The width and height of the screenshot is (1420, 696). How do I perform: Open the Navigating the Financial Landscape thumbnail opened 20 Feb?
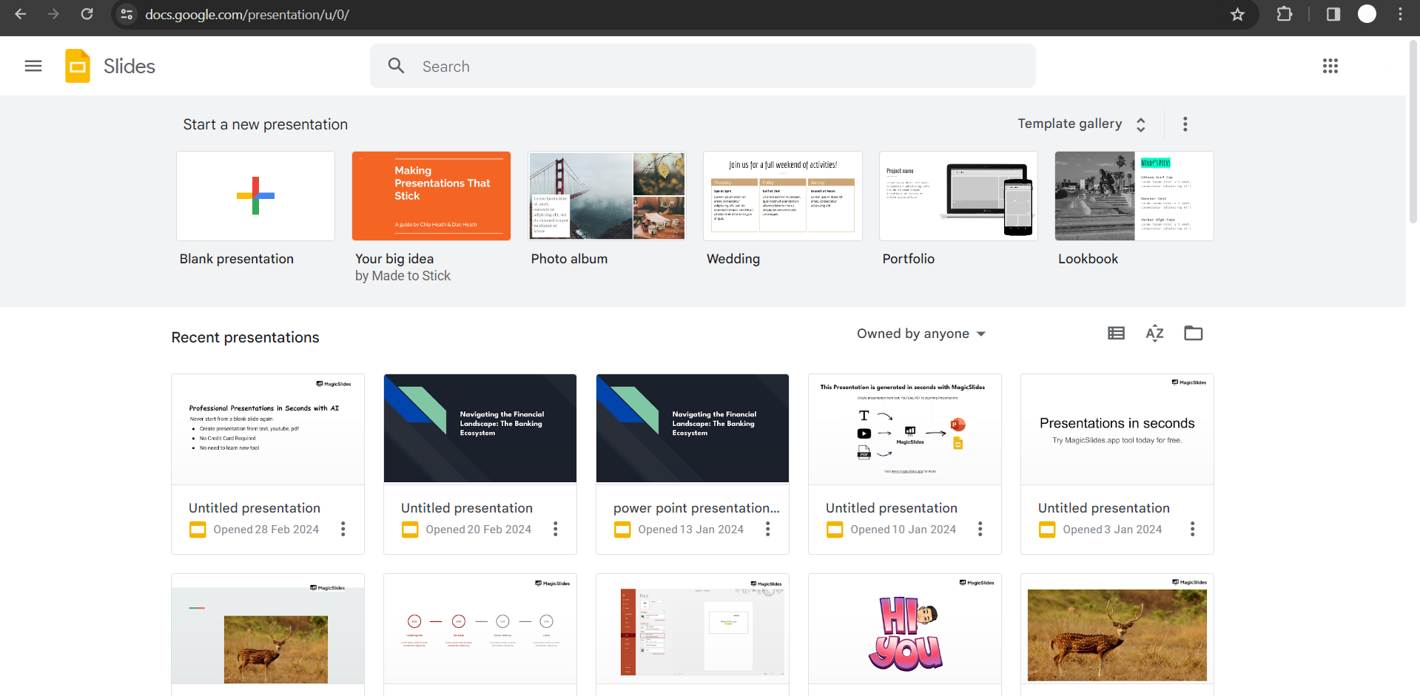[x=480, y=429]
